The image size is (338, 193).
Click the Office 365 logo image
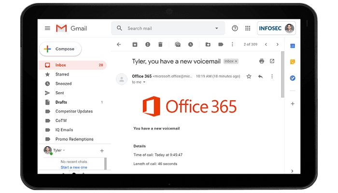(x=189, y=107)
